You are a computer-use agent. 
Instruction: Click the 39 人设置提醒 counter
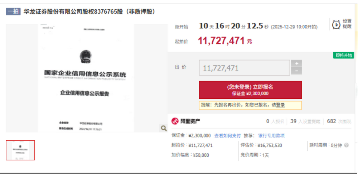305,121
